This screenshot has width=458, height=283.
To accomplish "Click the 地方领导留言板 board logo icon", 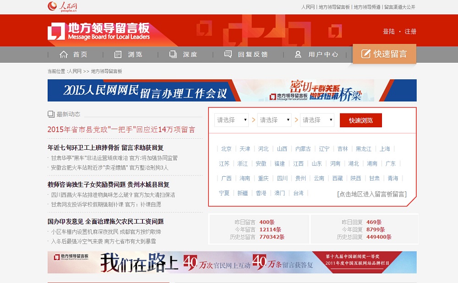I will click(56, 31).
